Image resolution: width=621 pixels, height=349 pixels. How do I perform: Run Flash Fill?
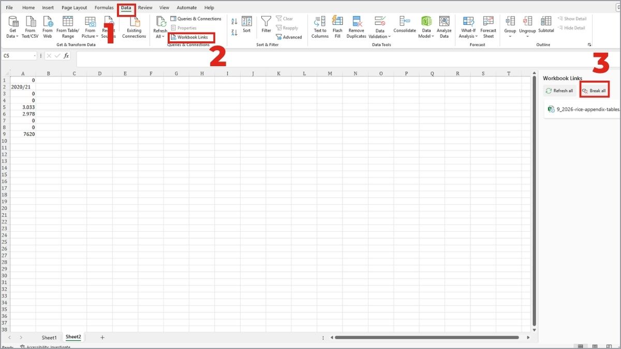[337, 27]
